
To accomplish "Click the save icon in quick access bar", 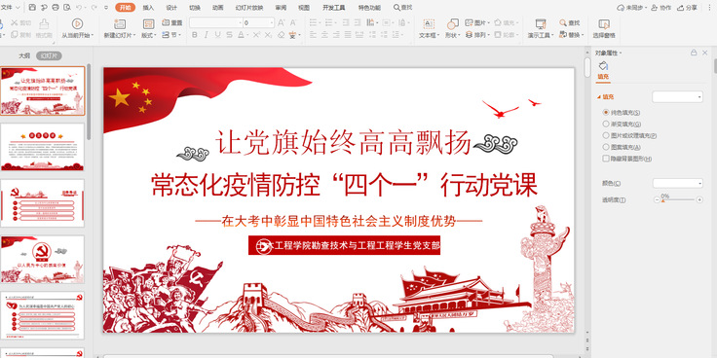I will coord(32,8).
